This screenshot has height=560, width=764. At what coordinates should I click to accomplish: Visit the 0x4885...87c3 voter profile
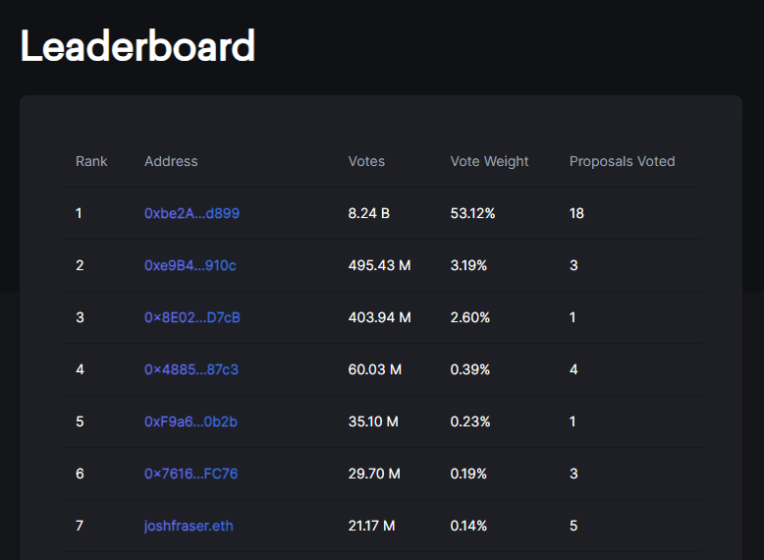click(191, 369)
